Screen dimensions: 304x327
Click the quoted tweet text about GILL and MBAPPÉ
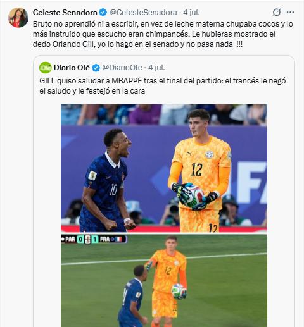pos(163,86)
